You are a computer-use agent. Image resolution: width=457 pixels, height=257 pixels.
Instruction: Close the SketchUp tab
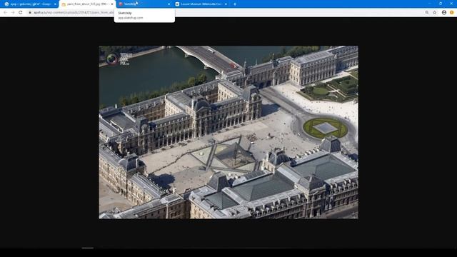coord(169,4)
